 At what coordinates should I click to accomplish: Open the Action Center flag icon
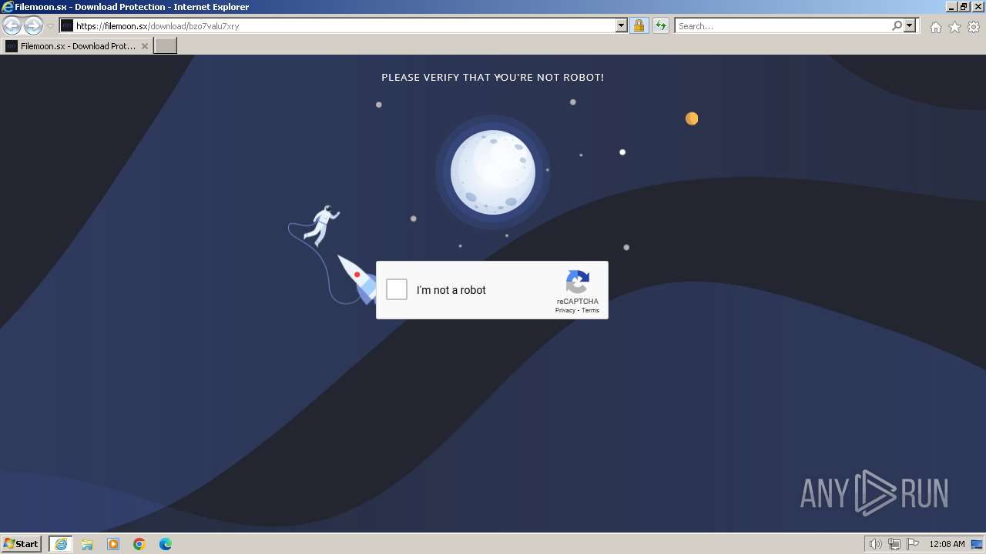point(913,544)
